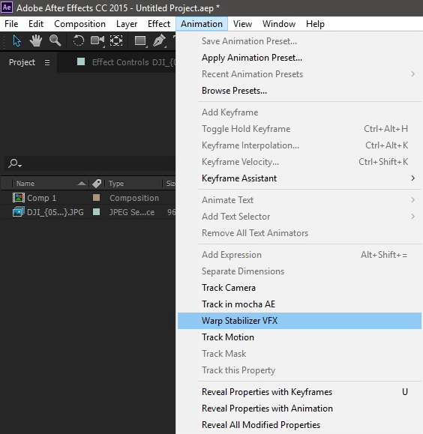Open the File menu
Viewport: 423px width, 434px height.
[x=11, y=24]
